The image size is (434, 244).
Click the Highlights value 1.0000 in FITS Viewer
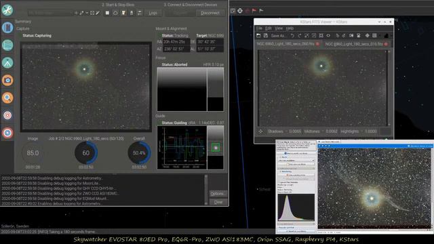click(x=370, y=131)
